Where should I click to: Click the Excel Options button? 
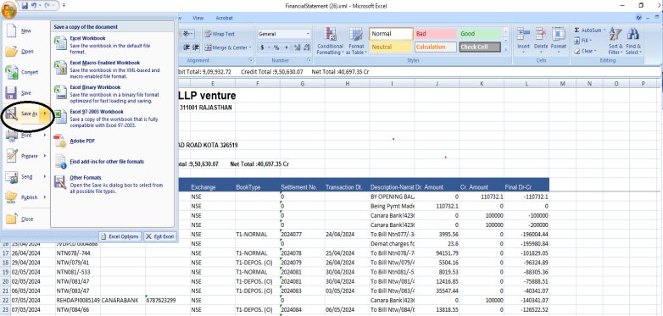tap(120, 236)
